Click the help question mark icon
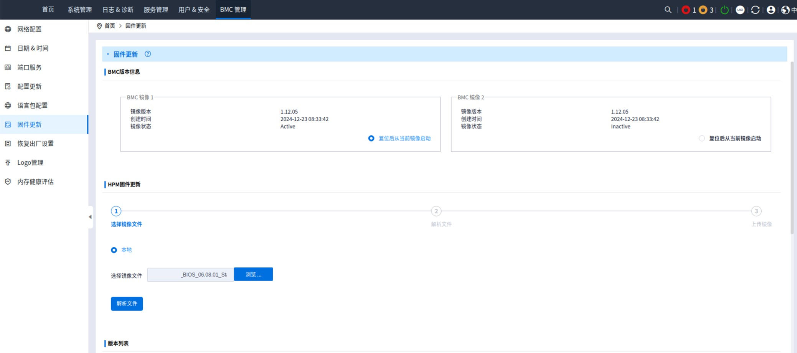Viewport: 797px width, 353px height. [x=148, y=54]
